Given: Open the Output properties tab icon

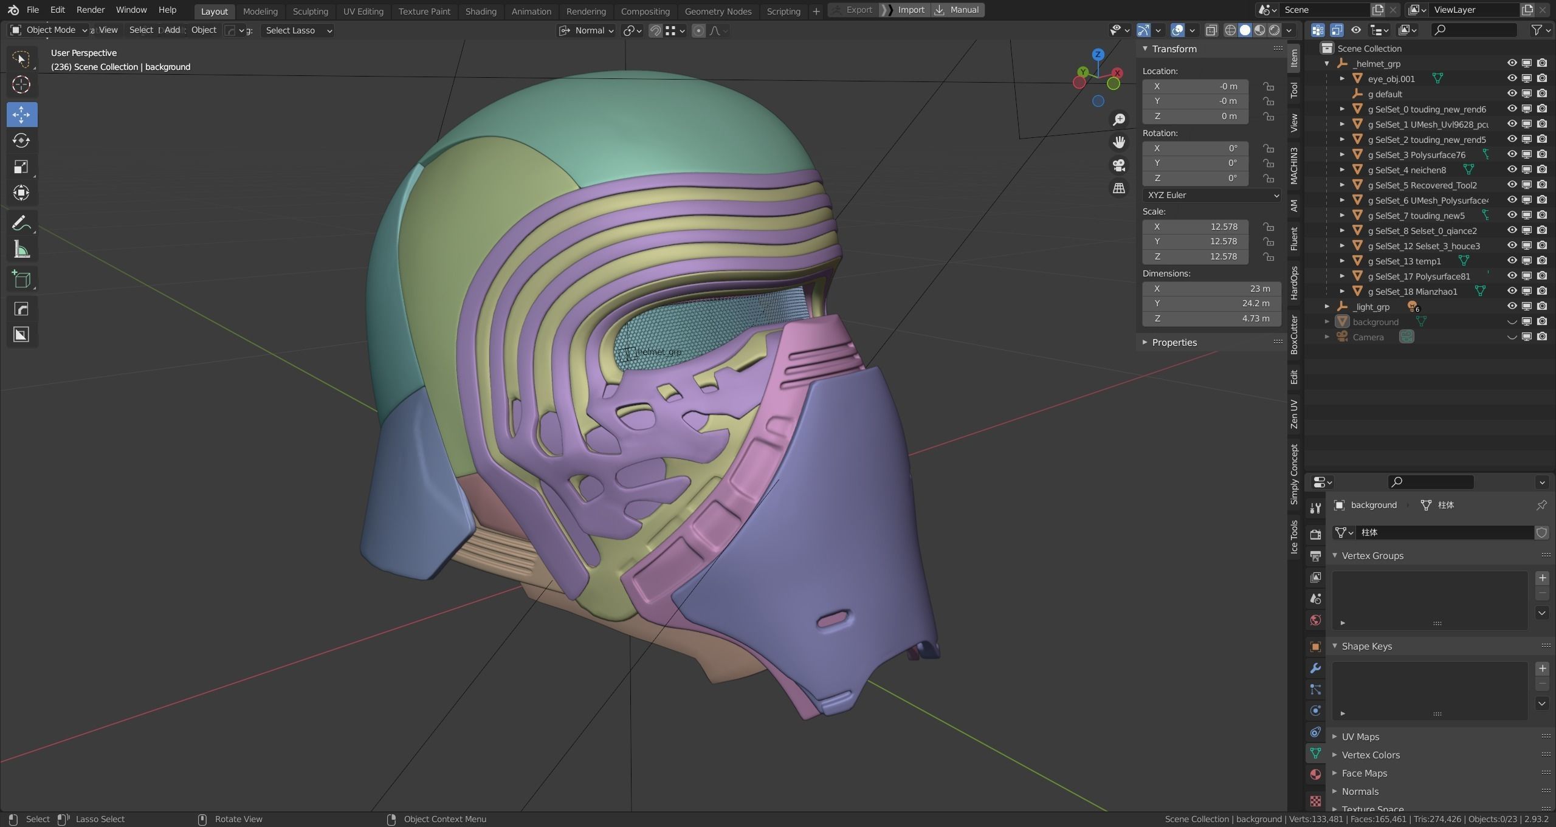Looking at the screenshot, I should pos(1315,556).
